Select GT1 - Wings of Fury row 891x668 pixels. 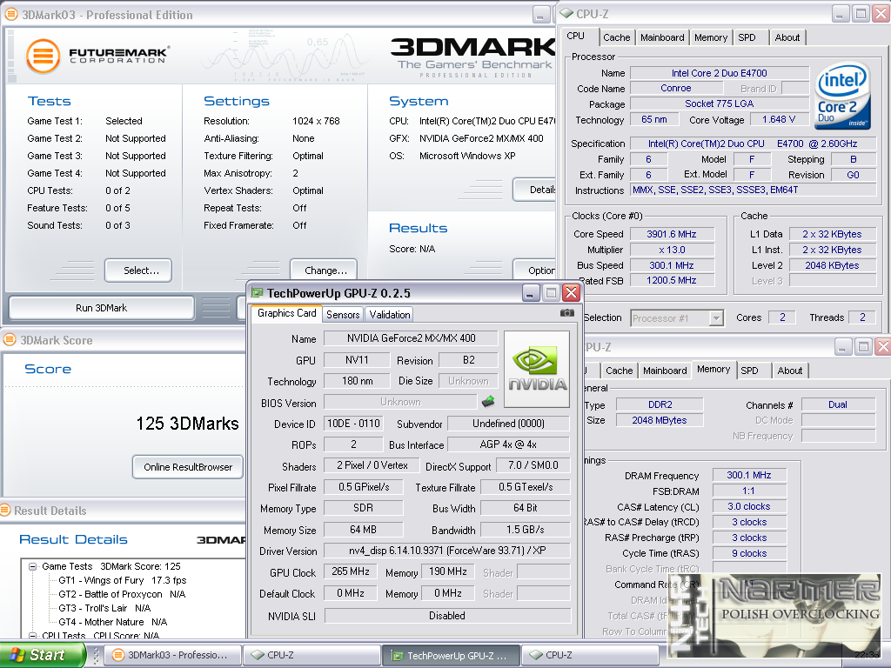click(122, 580)
